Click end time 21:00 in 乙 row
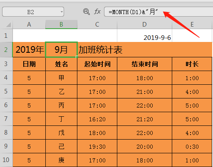Screen dimensions: 213x167 click(144, 91)
